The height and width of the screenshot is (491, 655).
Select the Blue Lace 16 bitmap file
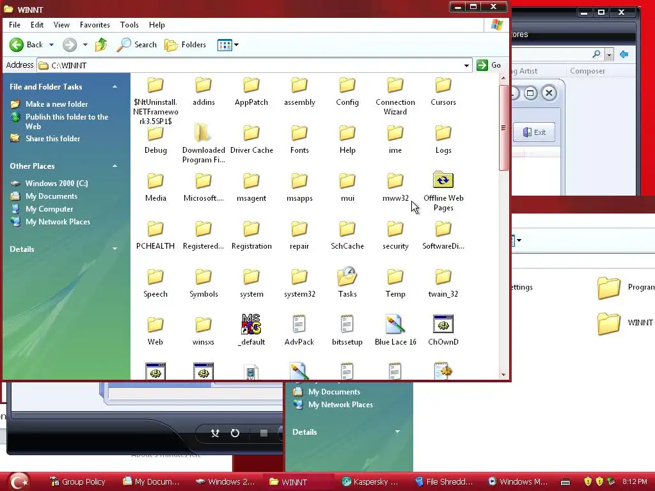coord(395,331)
